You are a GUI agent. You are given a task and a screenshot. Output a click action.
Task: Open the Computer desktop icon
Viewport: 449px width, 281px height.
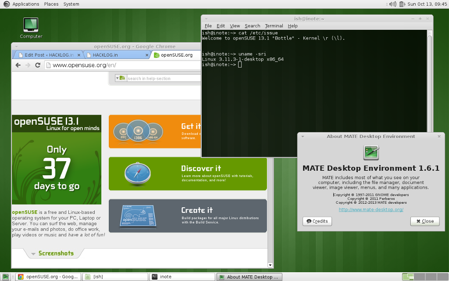click(31, 28)
